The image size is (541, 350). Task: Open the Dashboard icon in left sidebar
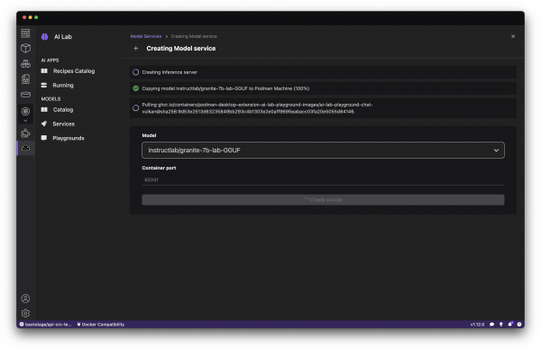[x=25, y=33]
